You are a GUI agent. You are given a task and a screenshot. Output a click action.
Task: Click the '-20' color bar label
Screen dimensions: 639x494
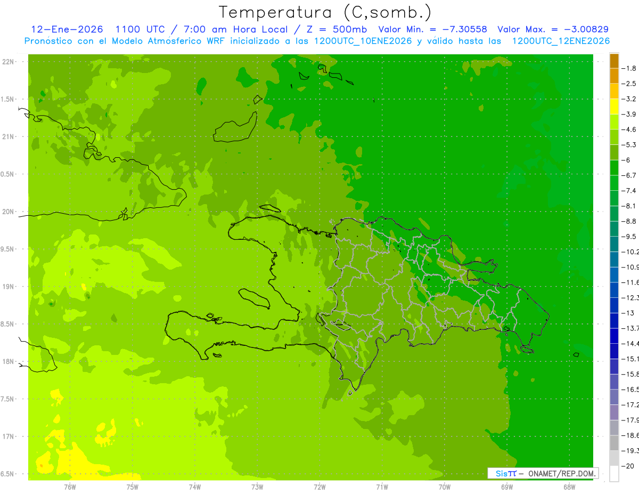pos(628,466)
